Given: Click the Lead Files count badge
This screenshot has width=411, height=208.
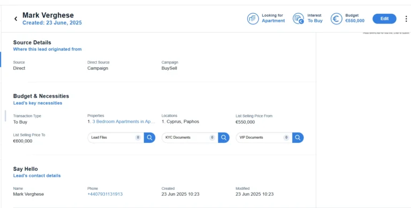Looking at the screenshot, I should [138, 138].
